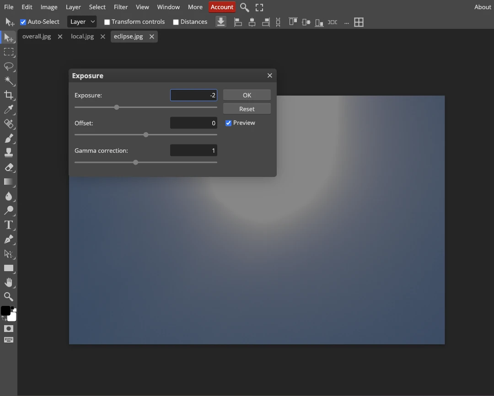Click the black foreground color swatch
Viewport: 494px width, 396px height.
pos(5,310)
